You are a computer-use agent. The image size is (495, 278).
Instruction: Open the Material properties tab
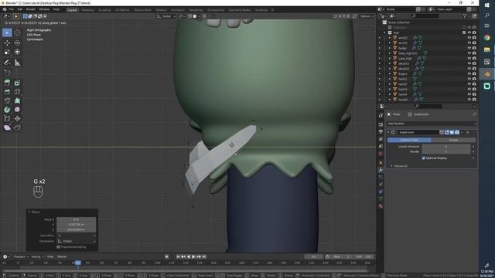(x=381, y=206)
